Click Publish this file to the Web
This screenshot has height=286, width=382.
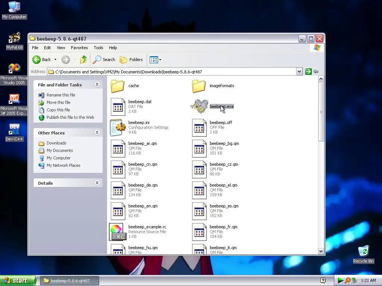[x=71, y=117]
